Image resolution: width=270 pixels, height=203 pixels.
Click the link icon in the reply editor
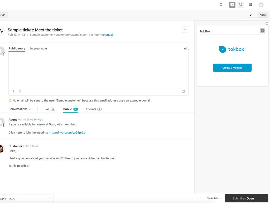184,91
